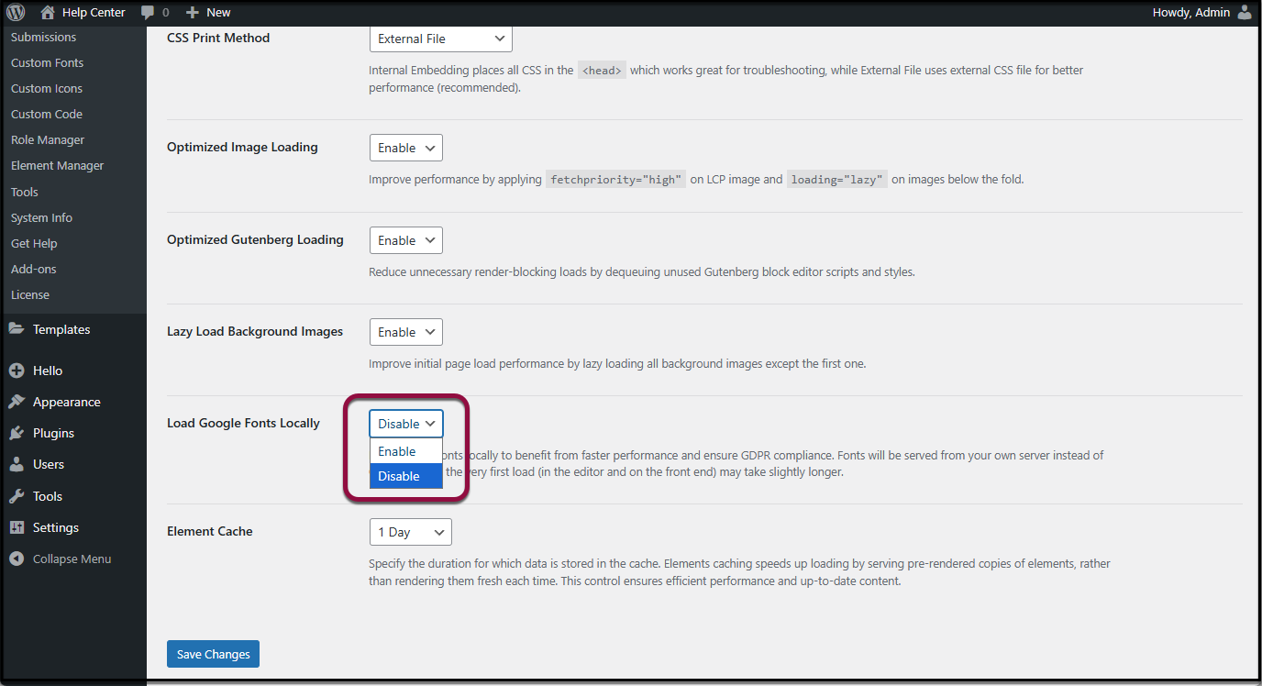Image resolution: width=1262 pixels, height=686 pixels.
Task: Click the Appearance paintbrush icon
Action: pos(17,402)
